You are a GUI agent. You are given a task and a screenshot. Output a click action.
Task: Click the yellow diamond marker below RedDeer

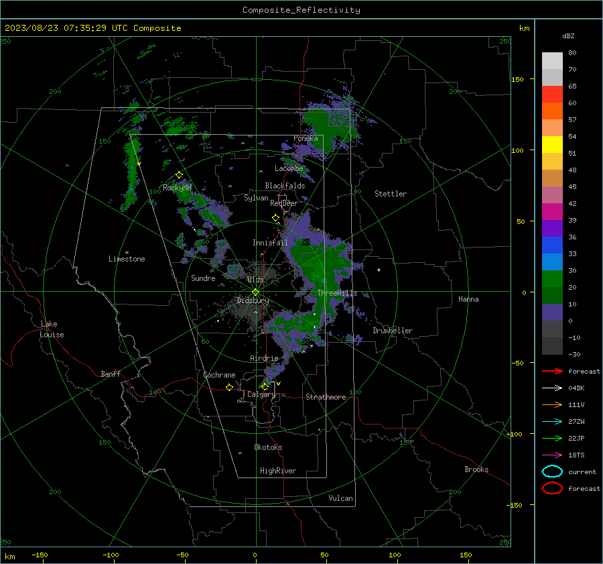tap(275, 218)
